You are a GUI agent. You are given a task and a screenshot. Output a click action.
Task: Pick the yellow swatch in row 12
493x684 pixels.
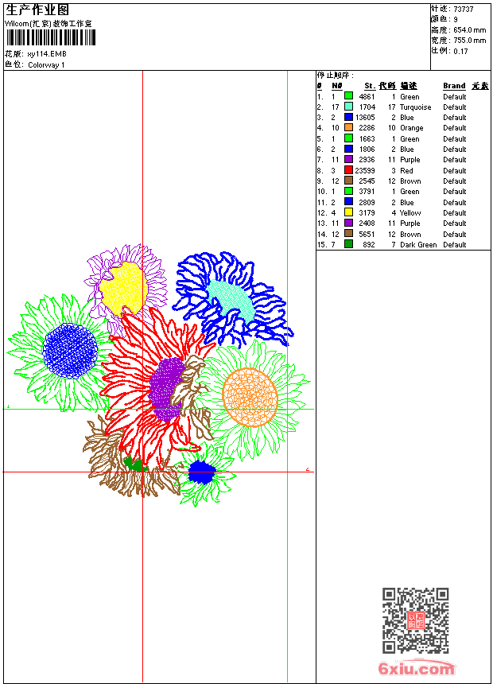coord(348,212)
